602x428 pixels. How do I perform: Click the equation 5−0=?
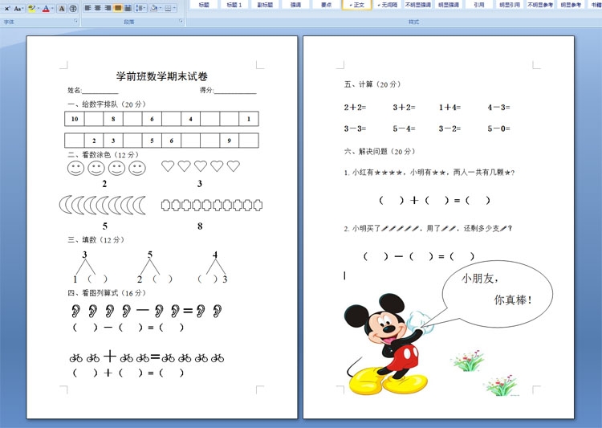pos(498,128)
